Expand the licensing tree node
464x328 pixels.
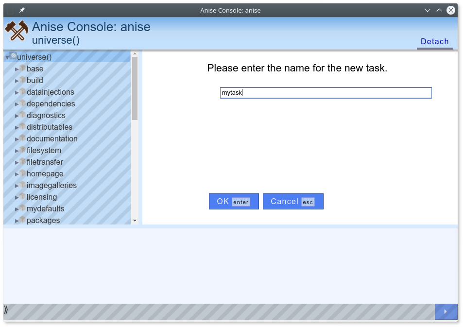click(17, 197)
